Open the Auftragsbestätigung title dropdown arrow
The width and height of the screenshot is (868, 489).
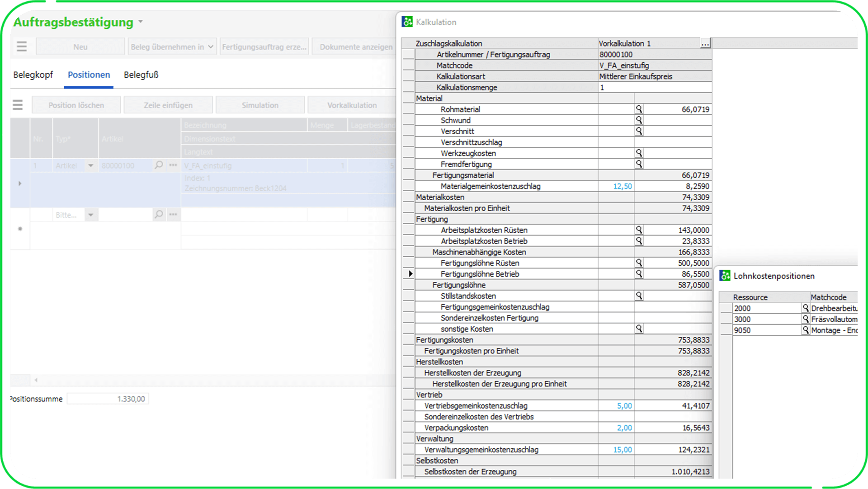(141, 22)
